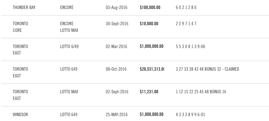Click the BONUS 32 - CLAIMED numbers
The image size is (269, 121).
coord(208,69)
